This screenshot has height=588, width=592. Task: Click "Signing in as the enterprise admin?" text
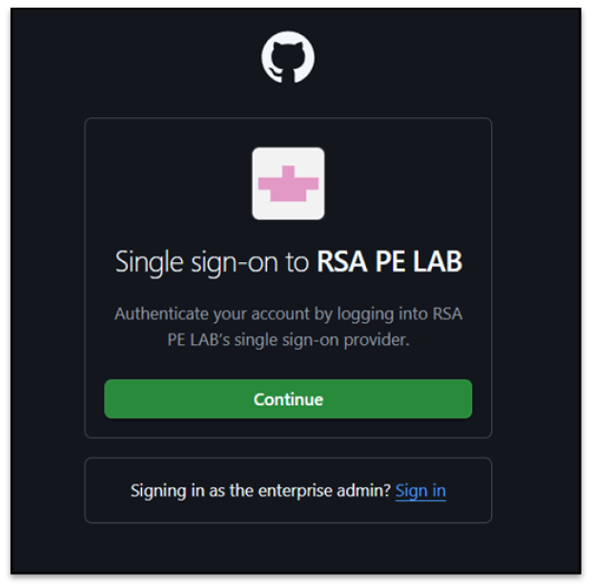tap(260, 491)
